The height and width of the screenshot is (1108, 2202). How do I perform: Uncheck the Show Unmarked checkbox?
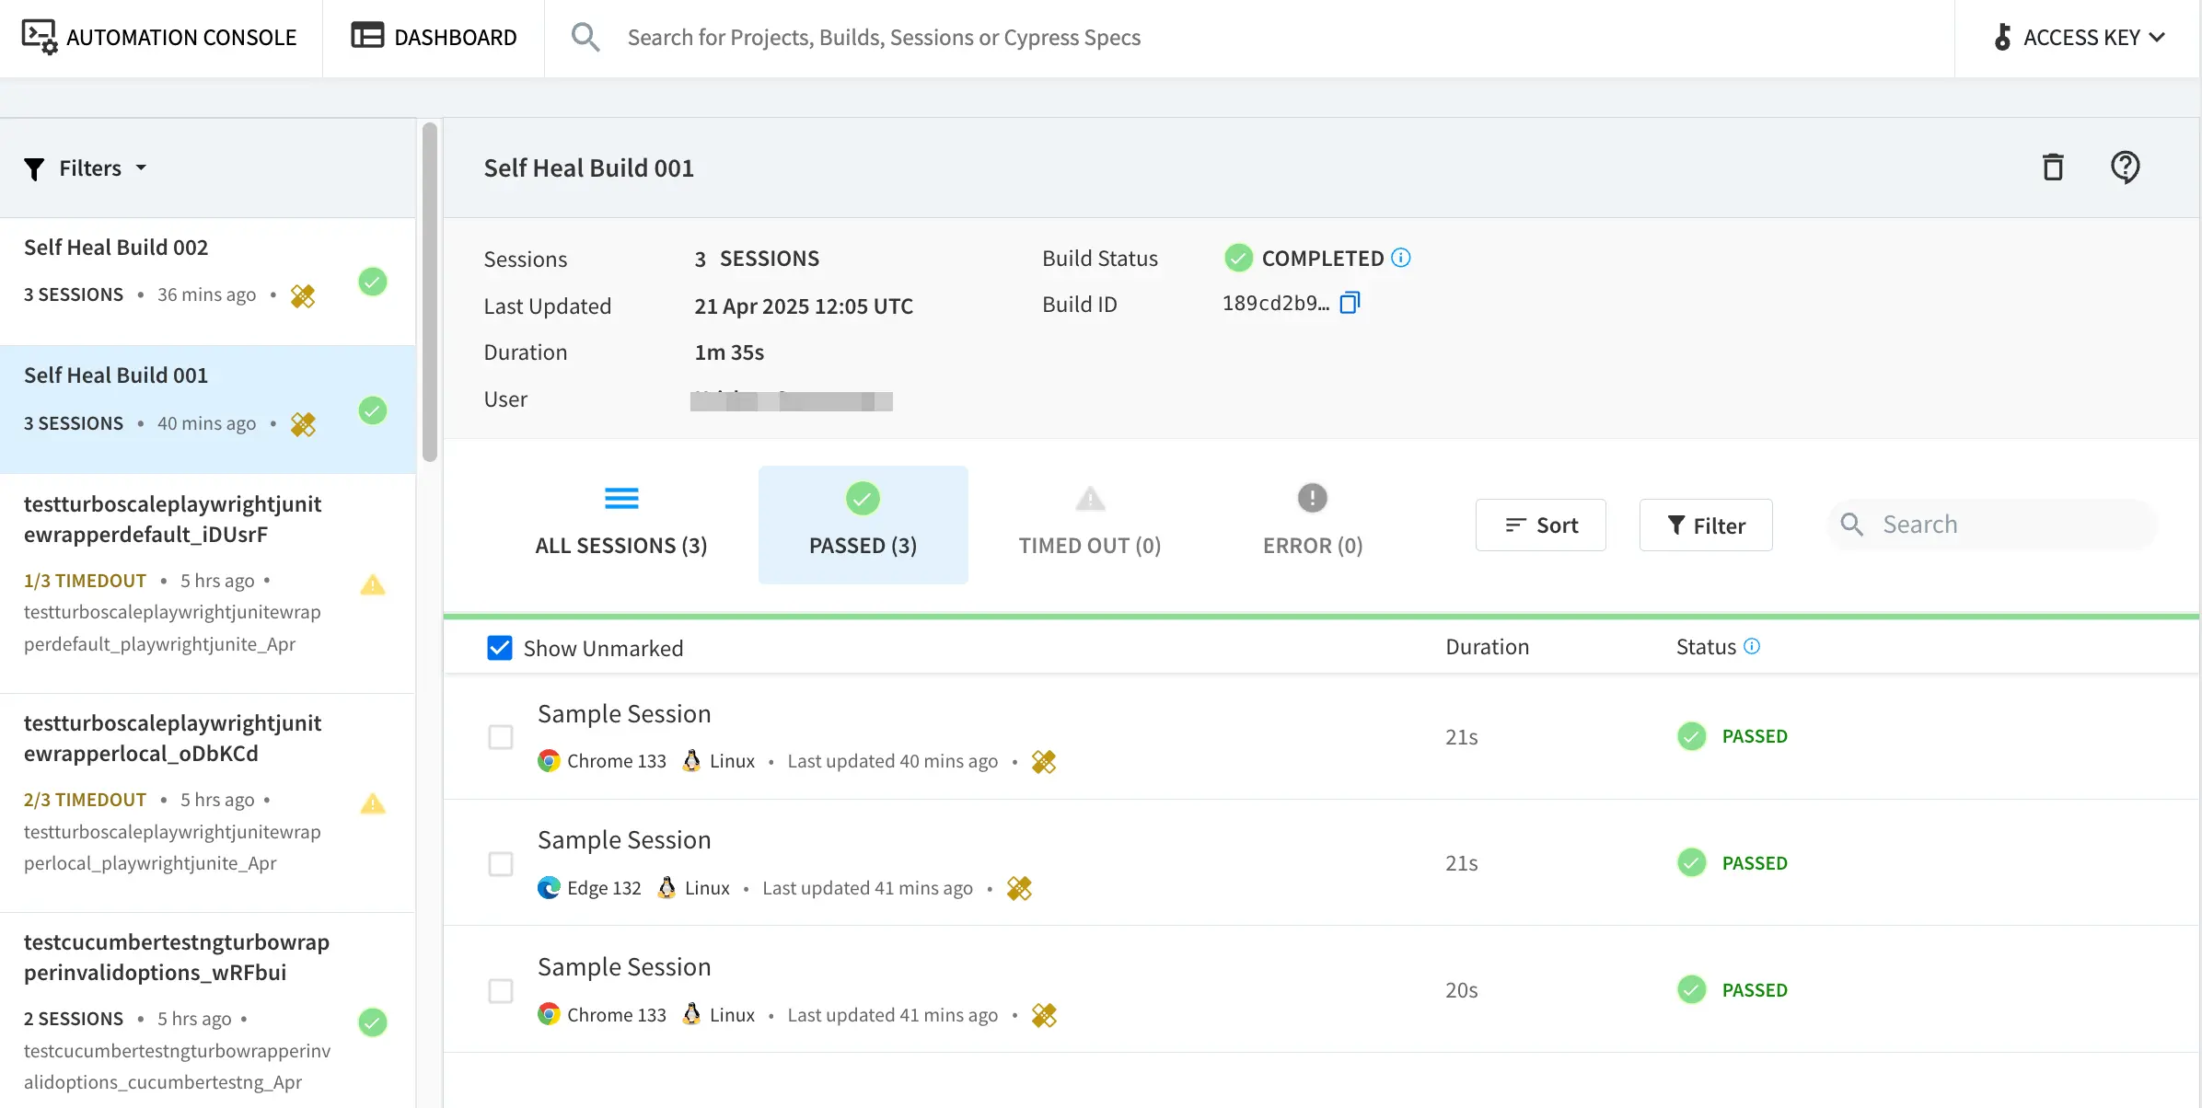point(499,648)
